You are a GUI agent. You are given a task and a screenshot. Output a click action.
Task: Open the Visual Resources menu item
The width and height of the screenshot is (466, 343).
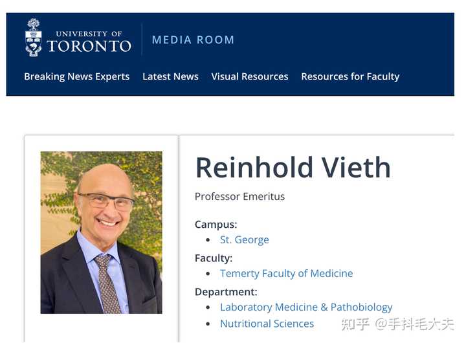pyautogui.click(x=249, y=76)
